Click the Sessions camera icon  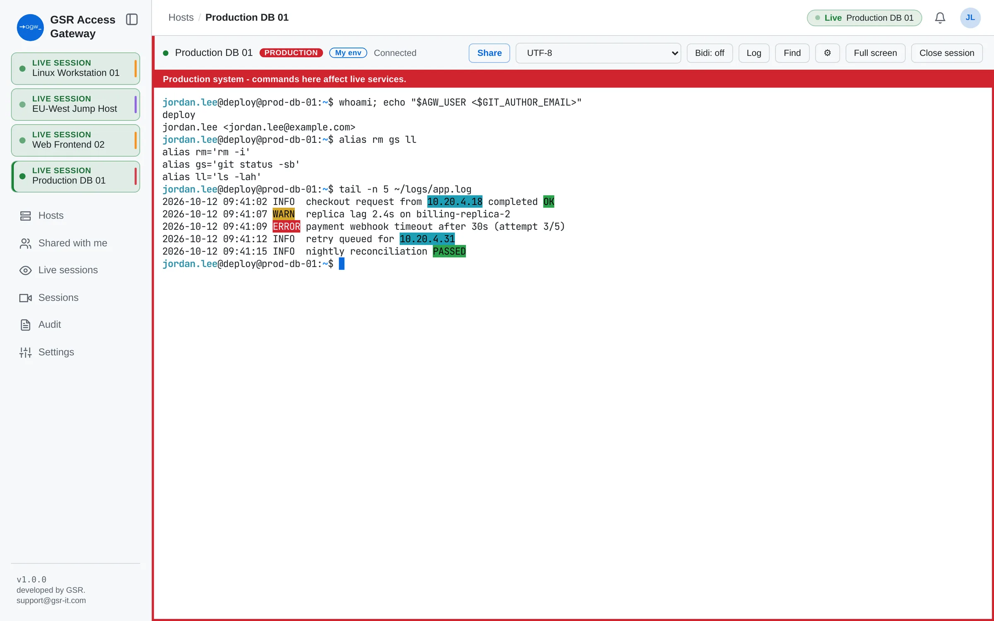coord(26,298)
